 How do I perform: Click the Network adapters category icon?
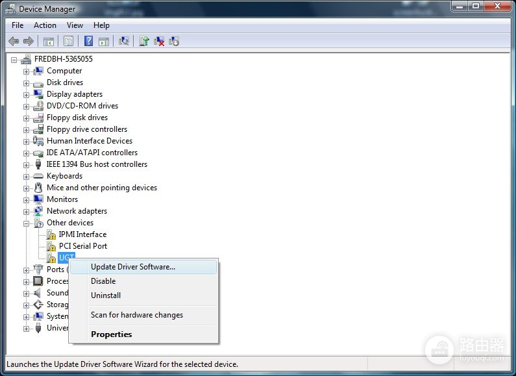pyautogui.click(x=38, y=211)
